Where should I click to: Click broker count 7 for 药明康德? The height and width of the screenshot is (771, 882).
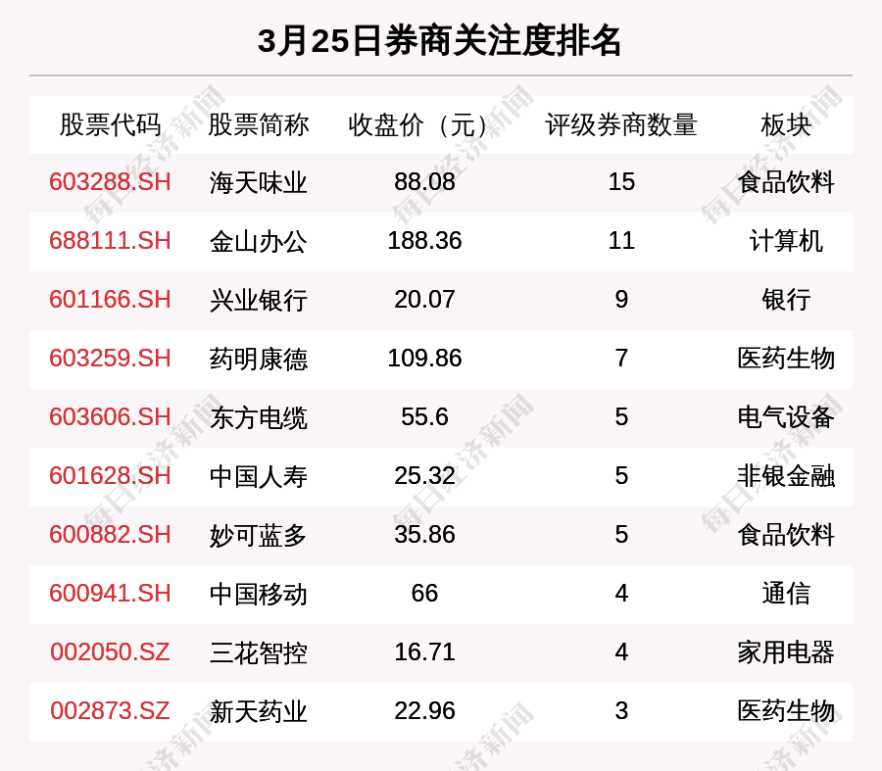[x=621, y=359]
